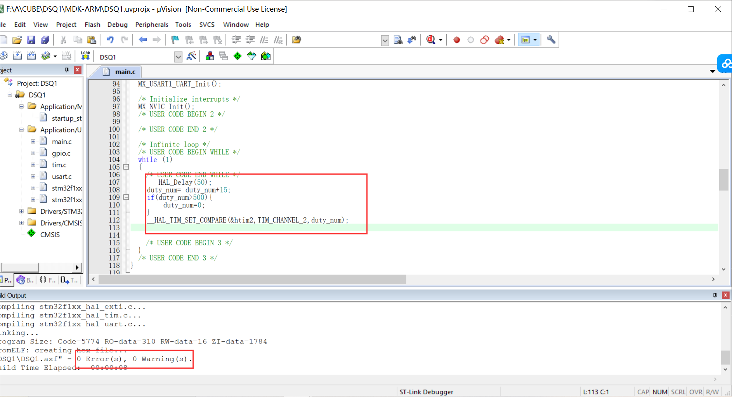Open the Debug menu
Image resolution: width=732 pixels, height=397 pixels.
click(x=117, y=24)
